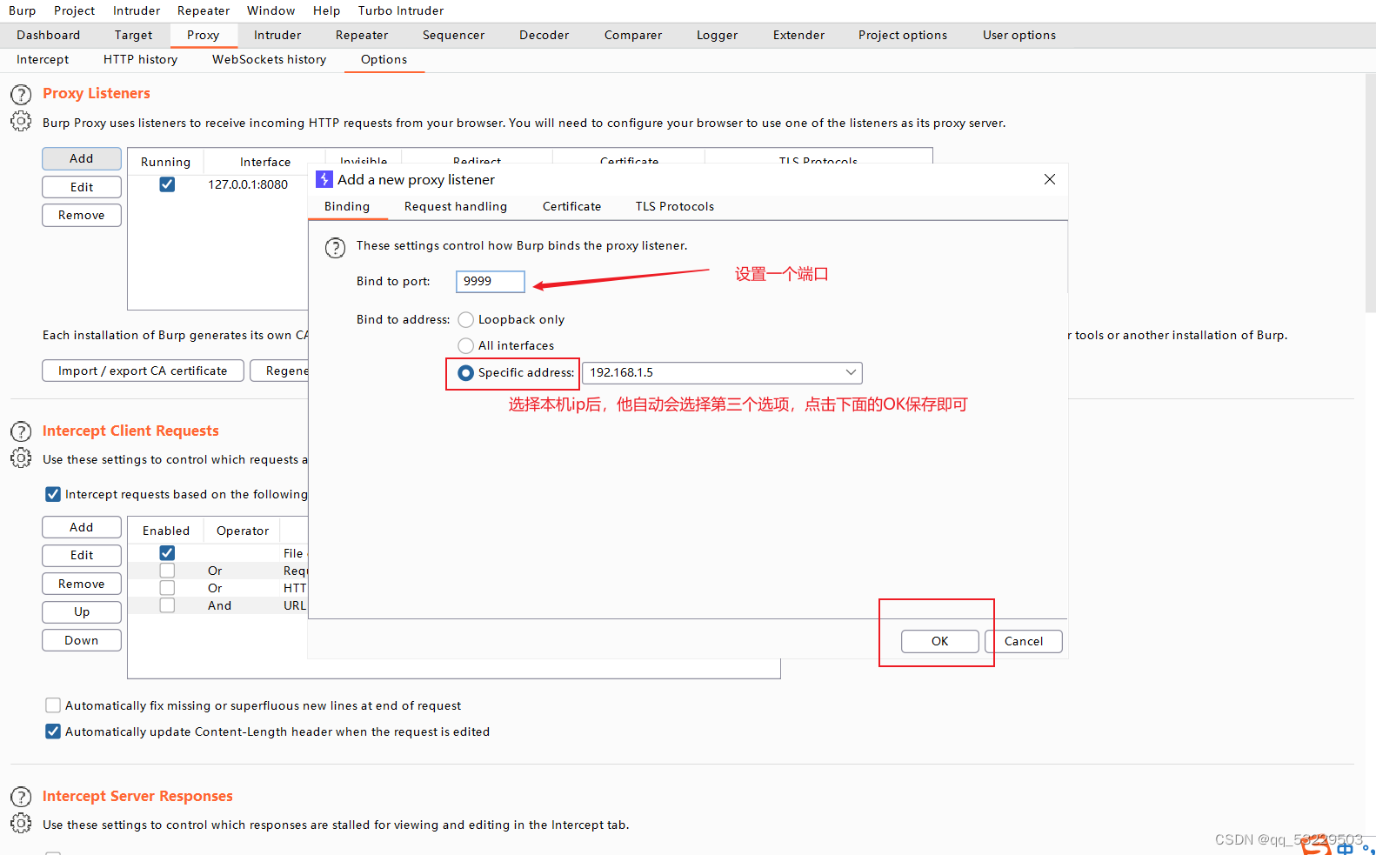Image resolution: width=1376 pixels, height=855 pixels.
Task: Switch to the User options tab
Action: (x=1019, y=35)
